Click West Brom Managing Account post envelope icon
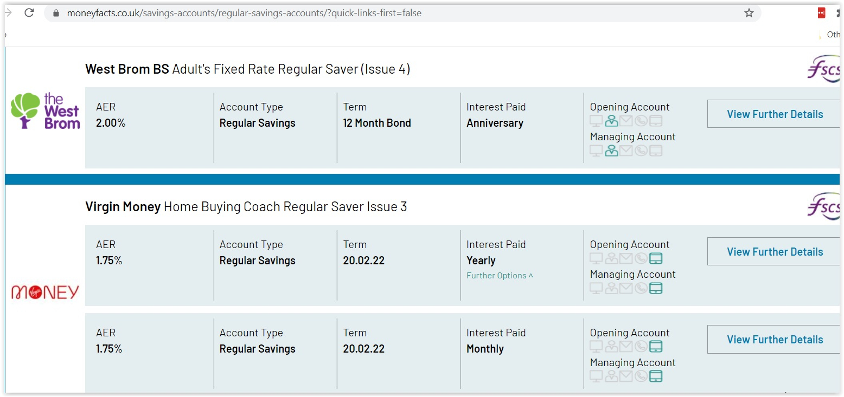The image size is (844, 397). point(626,151)
